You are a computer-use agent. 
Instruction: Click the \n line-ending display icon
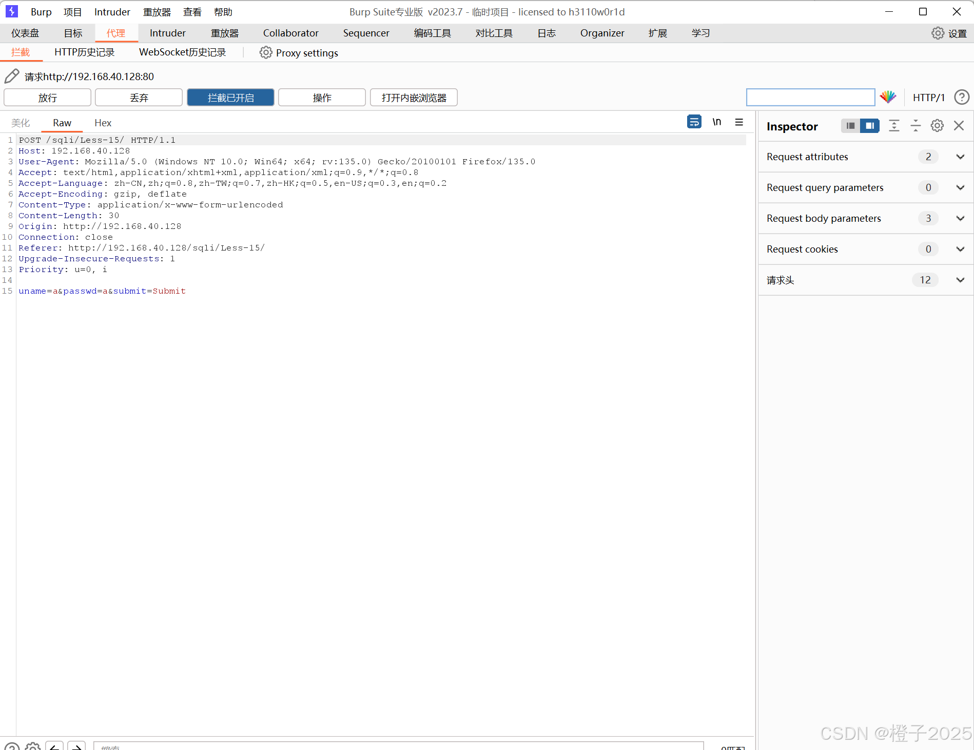tap(717, 122)
